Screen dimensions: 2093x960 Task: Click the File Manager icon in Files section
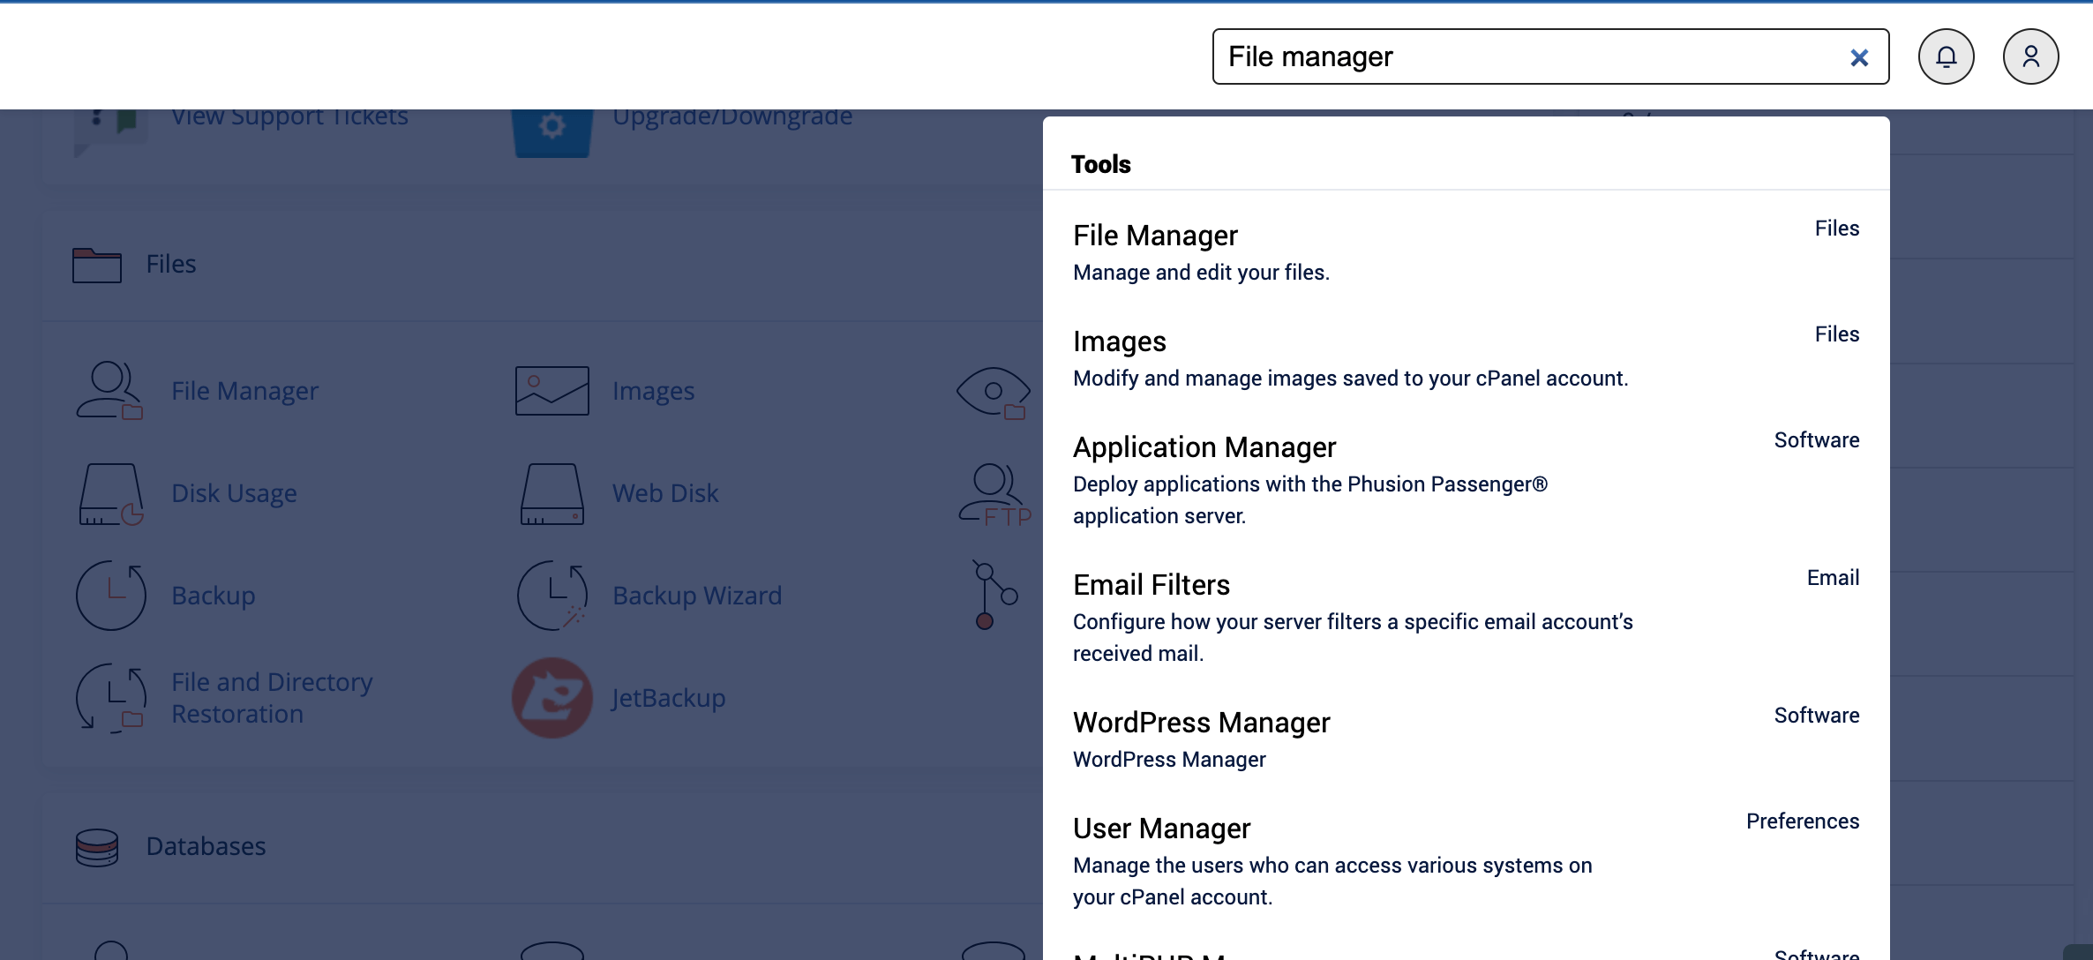click(x=109, y=390)
